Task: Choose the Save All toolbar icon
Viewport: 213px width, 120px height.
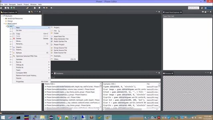Action: [x=8, y=8]
